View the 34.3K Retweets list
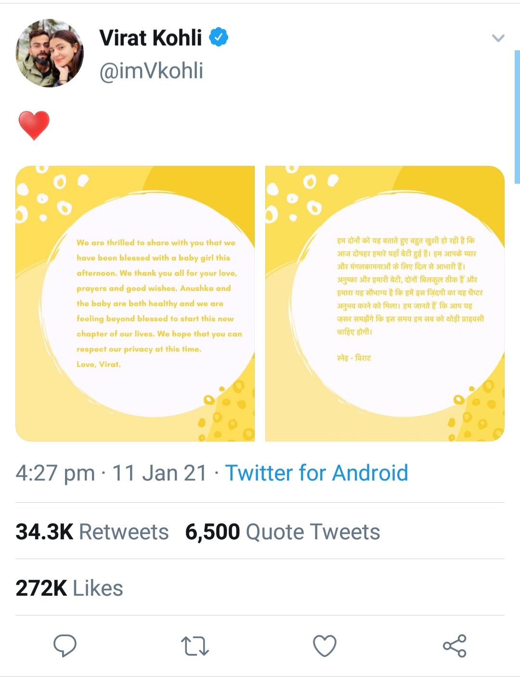 pyautogui.click(x=92, y=532)
